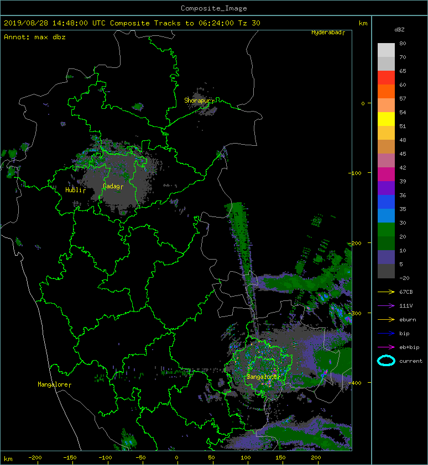The height and width of the screenshot is (465, 428).
Task: Click the 80 value in the dBZ scale
Action: [x=403, y=43]
